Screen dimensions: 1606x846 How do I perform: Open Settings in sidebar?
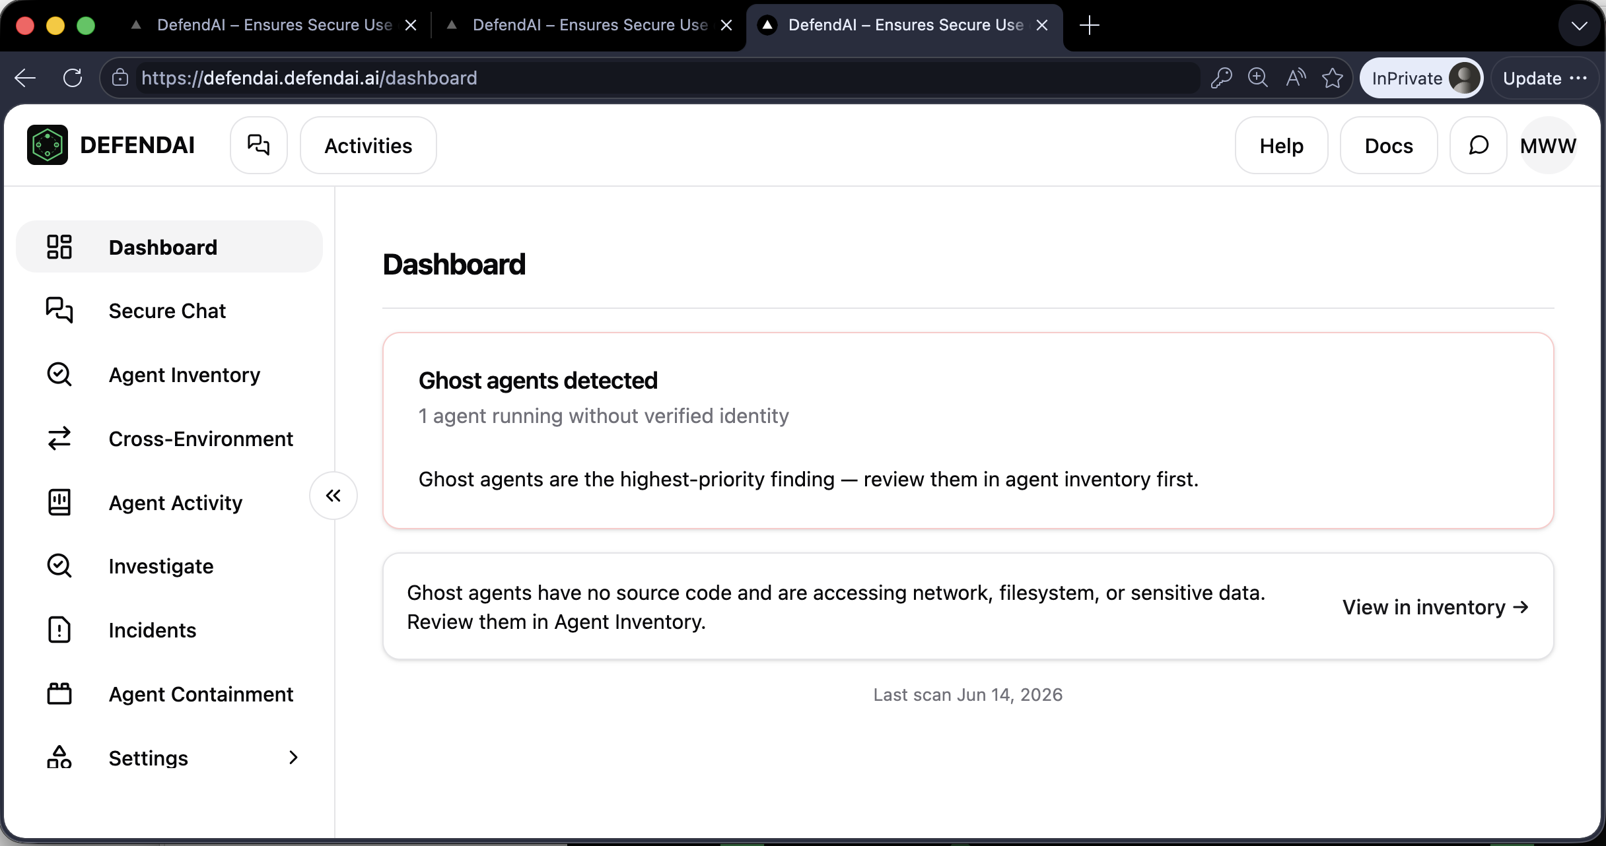pos(169,758)
